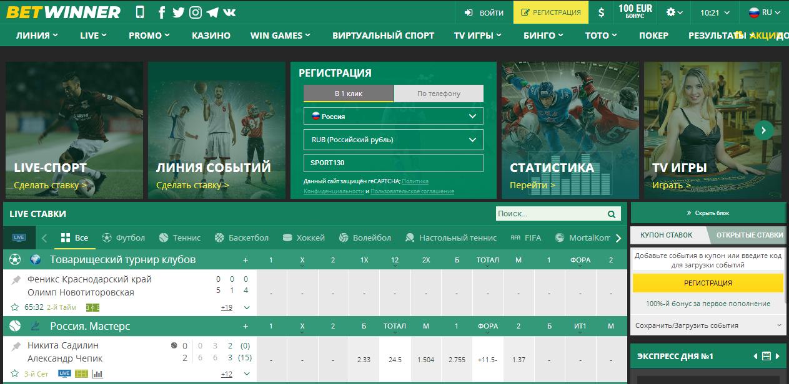Click the ВОЙТИ login button
This screenshot has height=384, width=789.
tap(484, 12)
